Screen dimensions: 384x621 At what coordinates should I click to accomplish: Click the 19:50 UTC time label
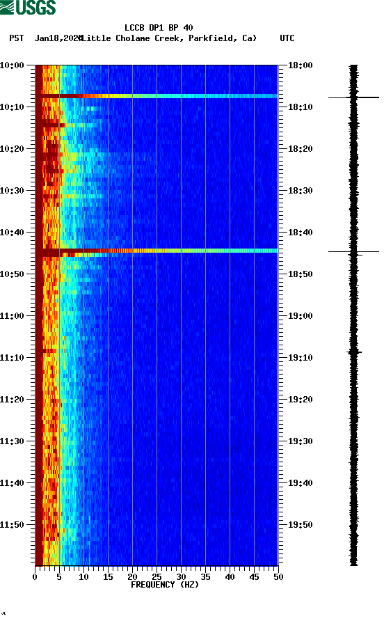pos(301,525)
